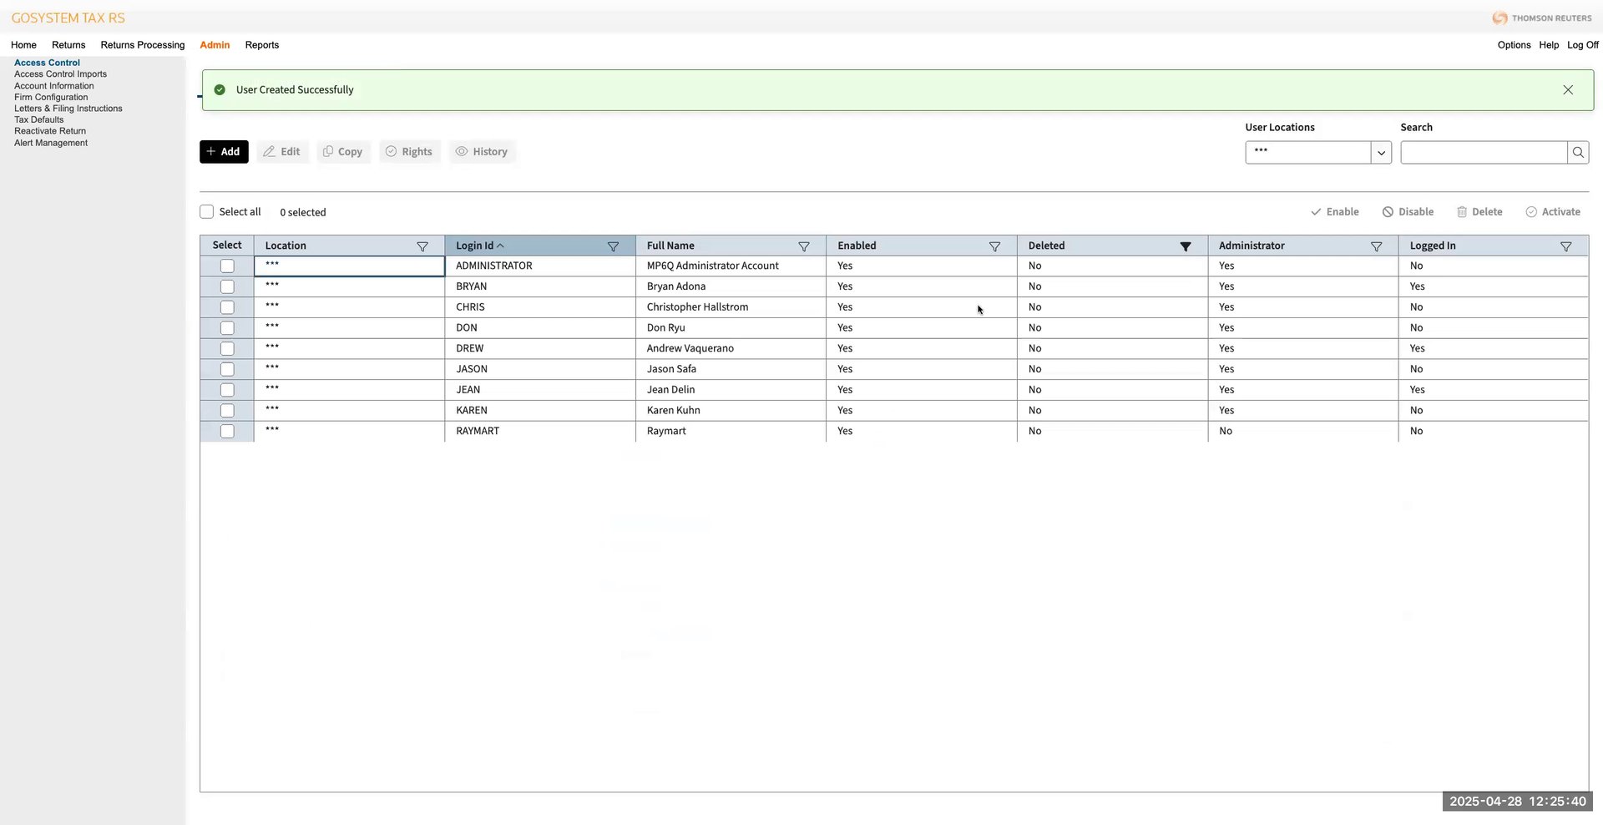The width and height of the screenshot is (1603, 825).
Task: Open filter for Enabled column
Action: tap(994, 246)
